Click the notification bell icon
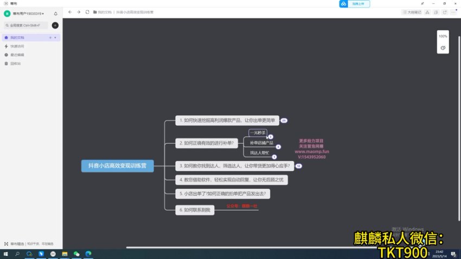The height and width of the screenshot is (259, 461). click(55, 14)
